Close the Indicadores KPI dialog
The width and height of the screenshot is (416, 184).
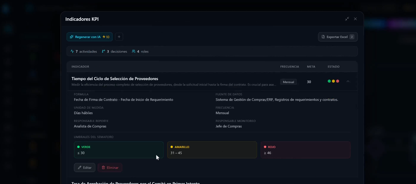(355, 19)
